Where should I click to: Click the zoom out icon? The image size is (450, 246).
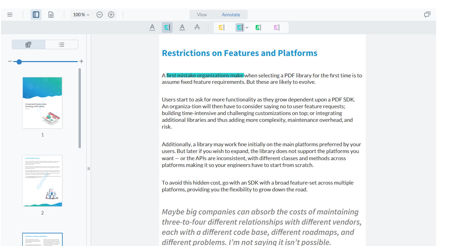click(x=99, y=14)
